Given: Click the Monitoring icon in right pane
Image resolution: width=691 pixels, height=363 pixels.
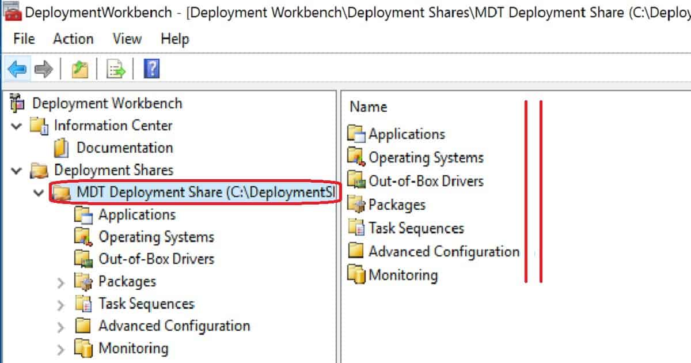Looking at the screenshot, I should 356,275.
